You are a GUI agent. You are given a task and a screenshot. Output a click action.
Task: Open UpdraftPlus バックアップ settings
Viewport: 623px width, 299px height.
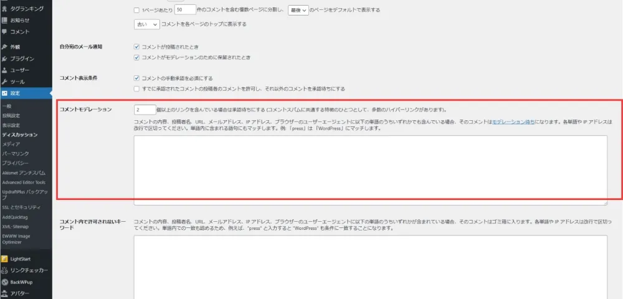click(x=25, y=194)
